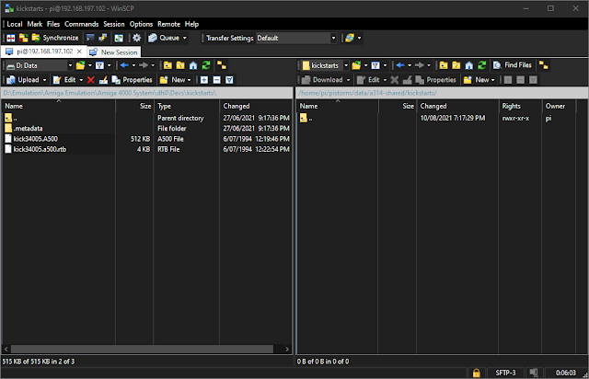Click the local Rename icon
589x379 pixels.
click(x=103, y=80)
